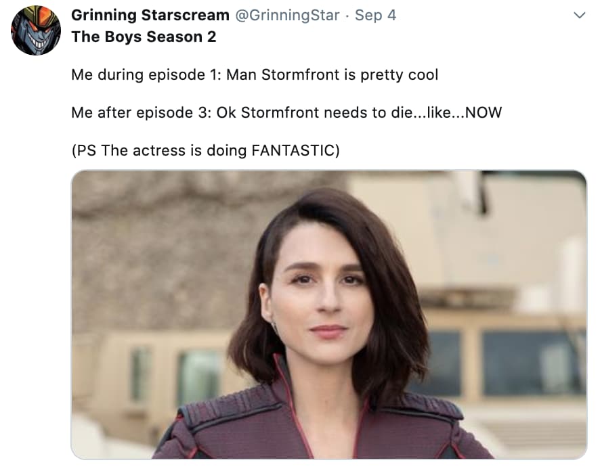This screenshot has height=471, width=600.
Task: Expand the attached photo in the tweet
Action: 328,314
